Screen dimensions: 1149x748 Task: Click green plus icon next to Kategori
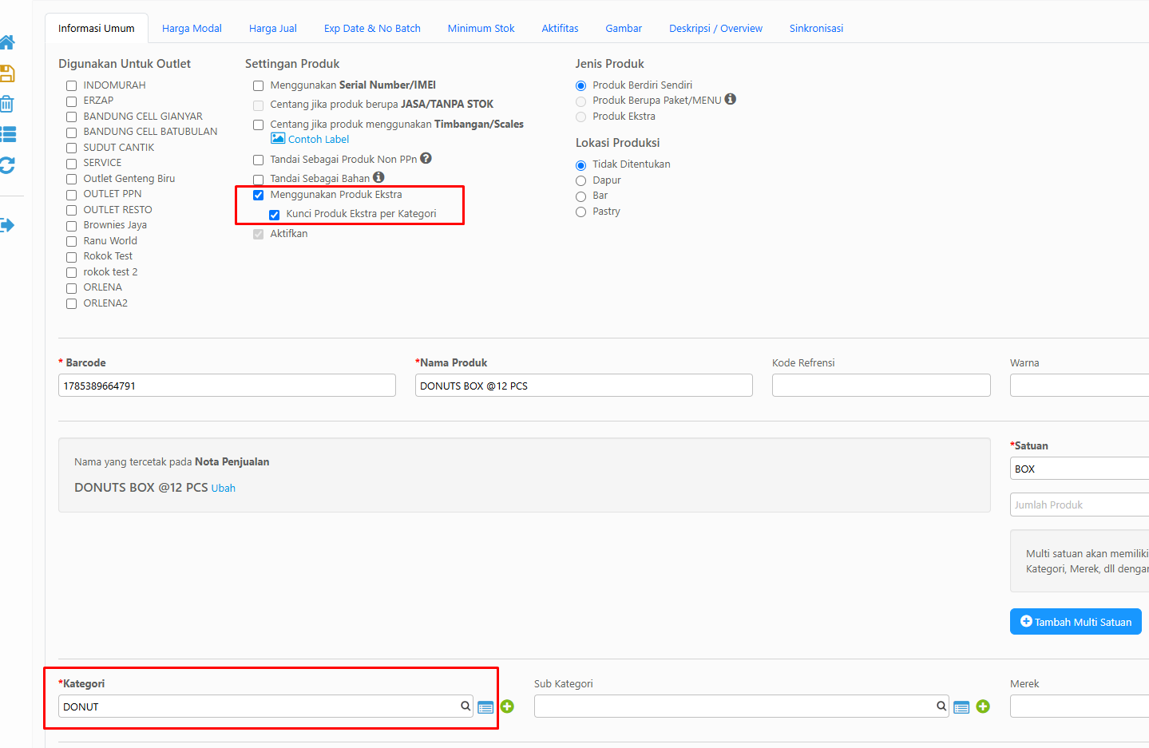coord(507,706)
